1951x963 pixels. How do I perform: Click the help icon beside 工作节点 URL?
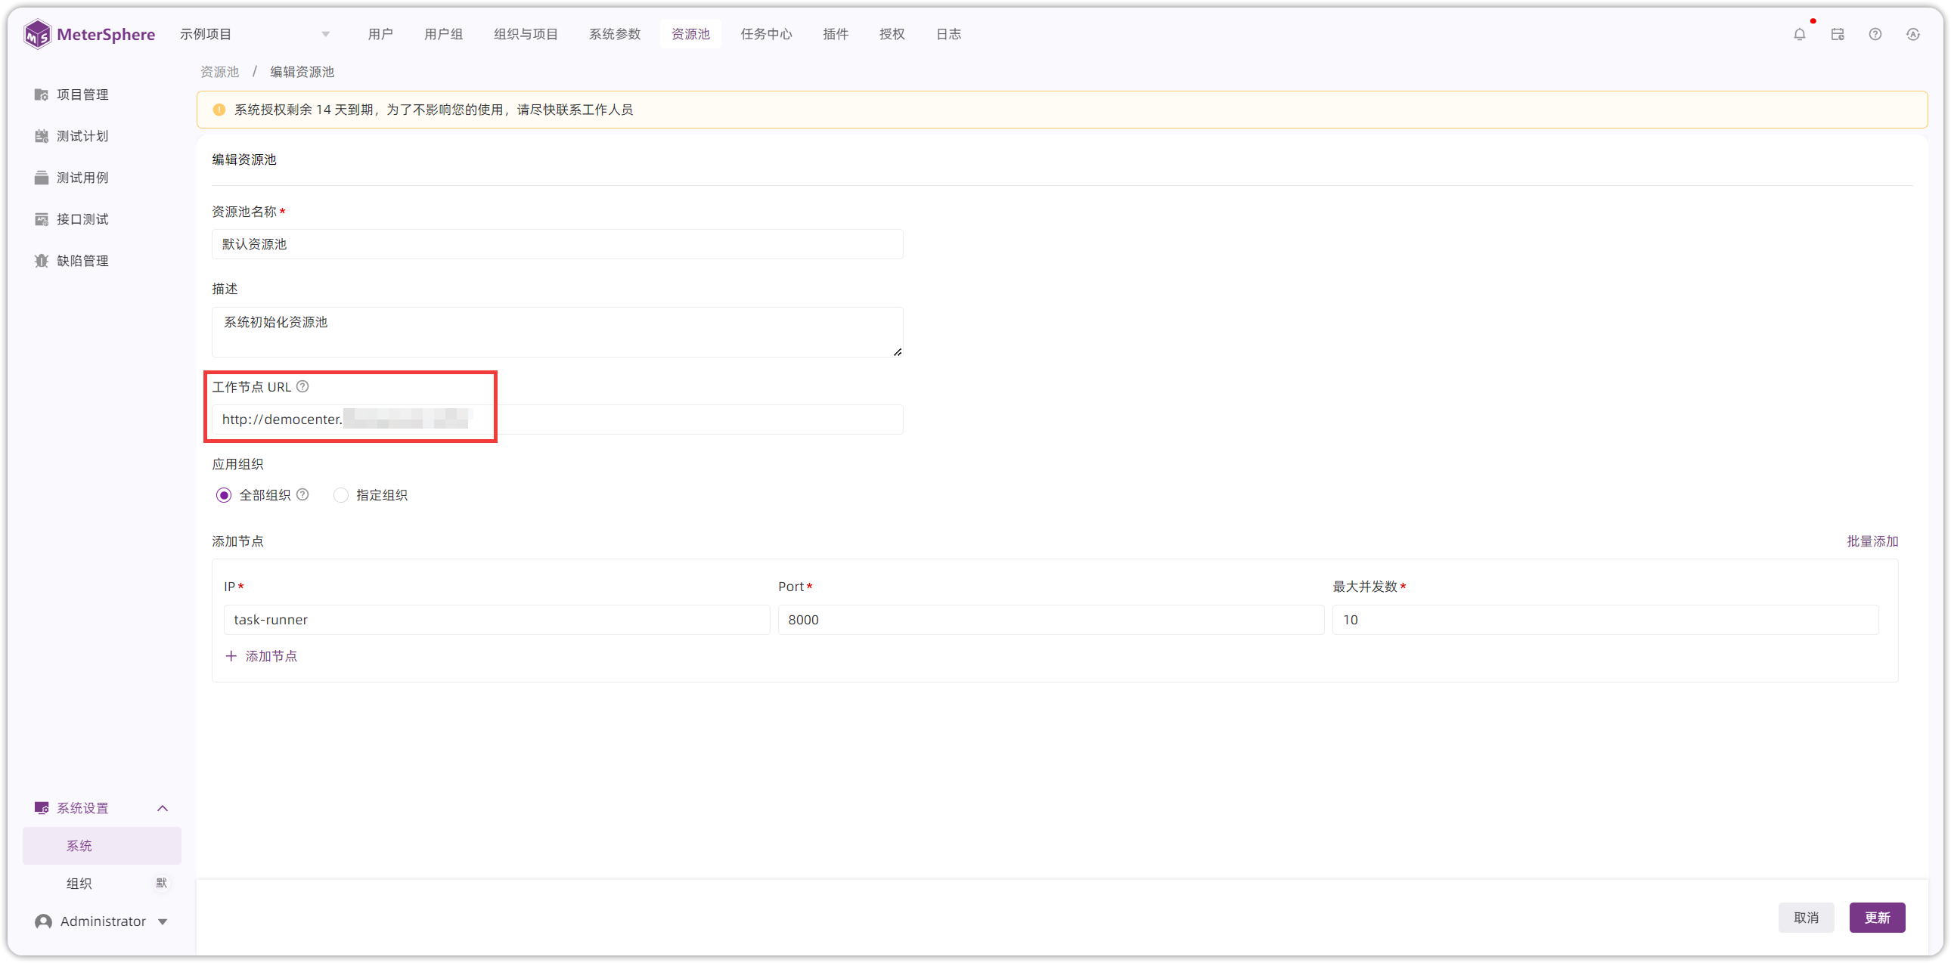point(302,387)
